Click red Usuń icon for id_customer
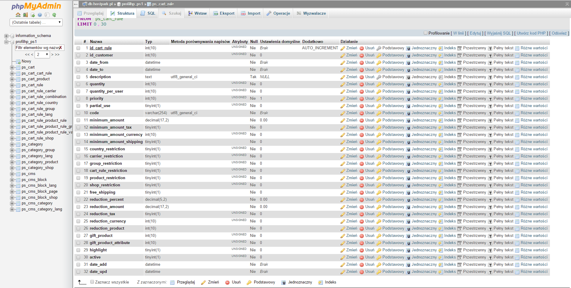571x288 pixels. coord(362,55)
